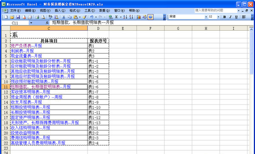Open the 数据(D) menu

click(x=105, y=11)
